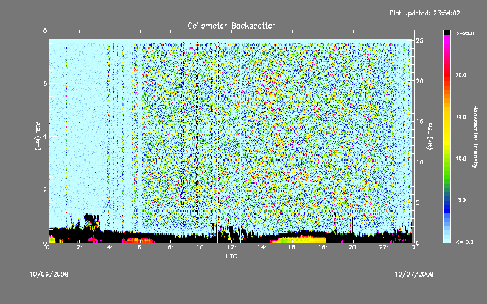Click the '15.0' colorbar label
This screenshot has height=304, width=487.
pos(461,117)
